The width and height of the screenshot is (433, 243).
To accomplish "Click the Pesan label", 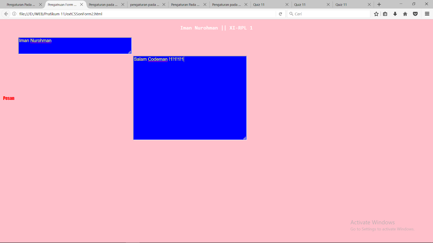I will coord(8,98).
